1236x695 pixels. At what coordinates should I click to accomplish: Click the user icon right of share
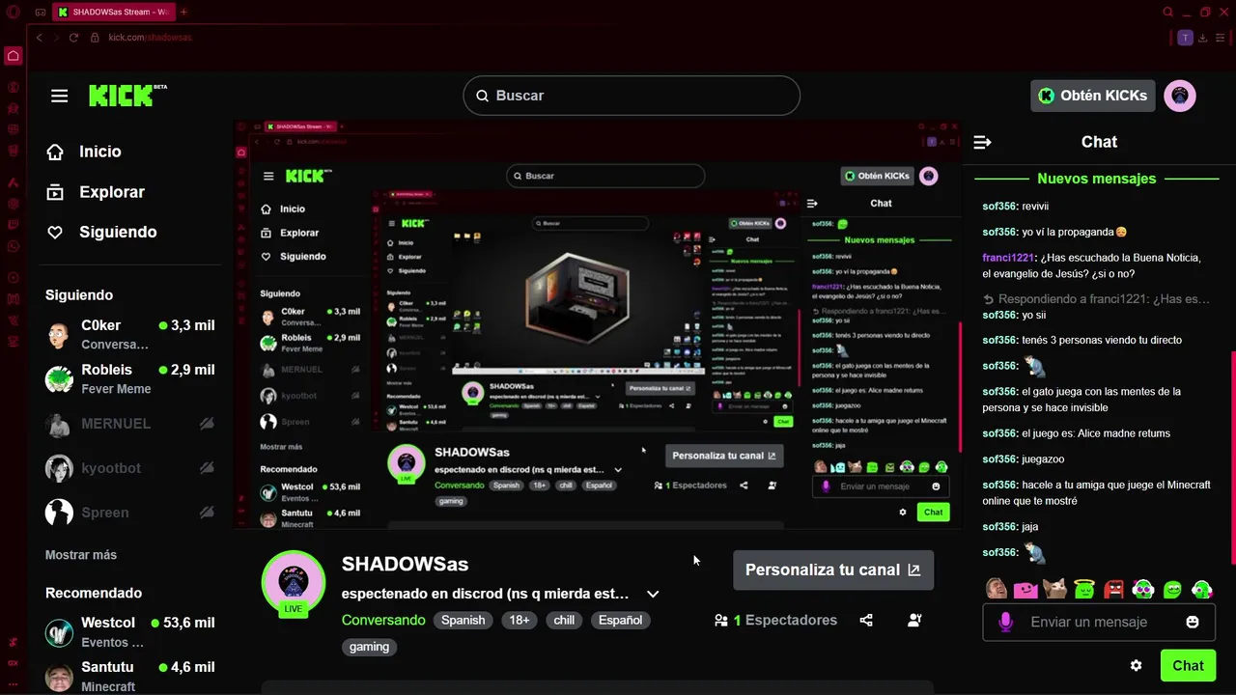(914, 620)
